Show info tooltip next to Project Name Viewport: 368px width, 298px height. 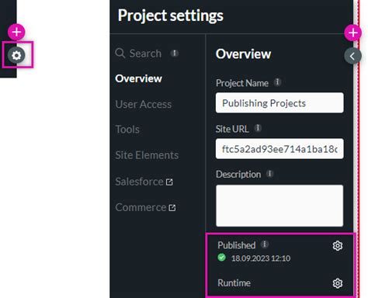tap(277, 82)
